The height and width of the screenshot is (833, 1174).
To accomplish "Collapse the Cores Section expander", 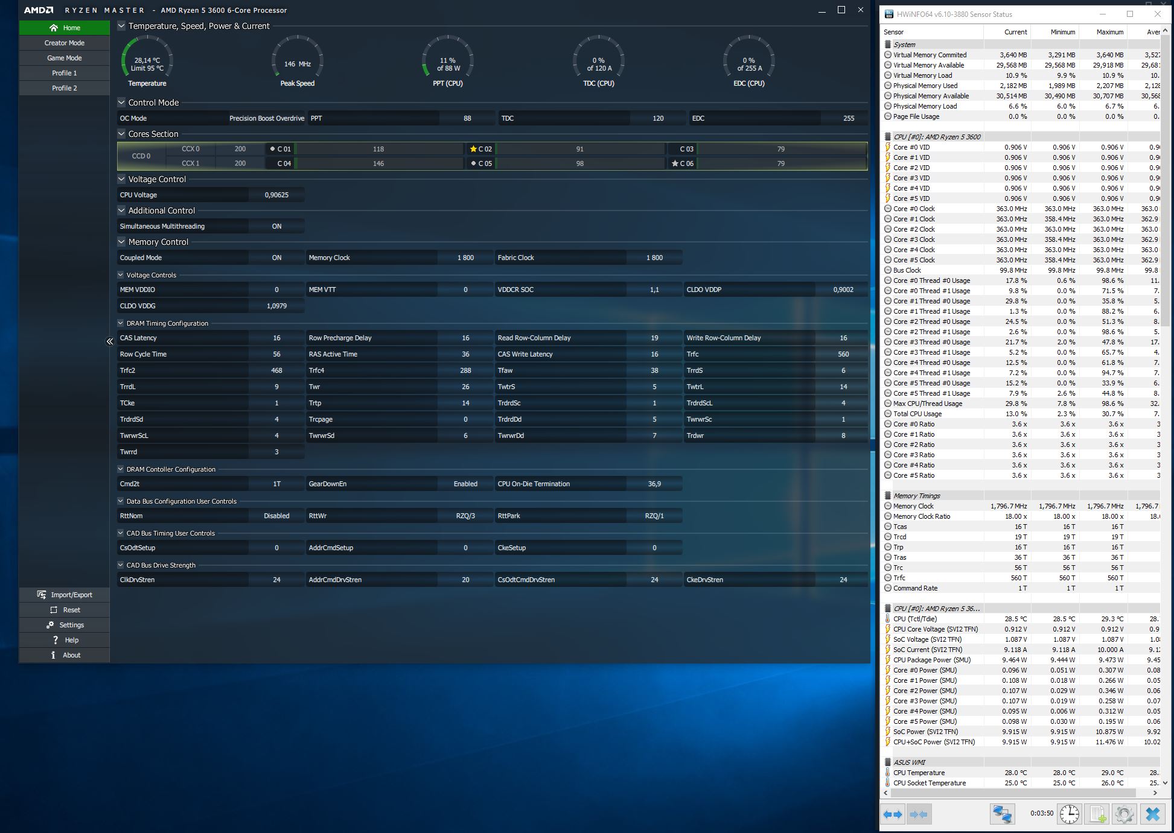I will click(121, 134).
